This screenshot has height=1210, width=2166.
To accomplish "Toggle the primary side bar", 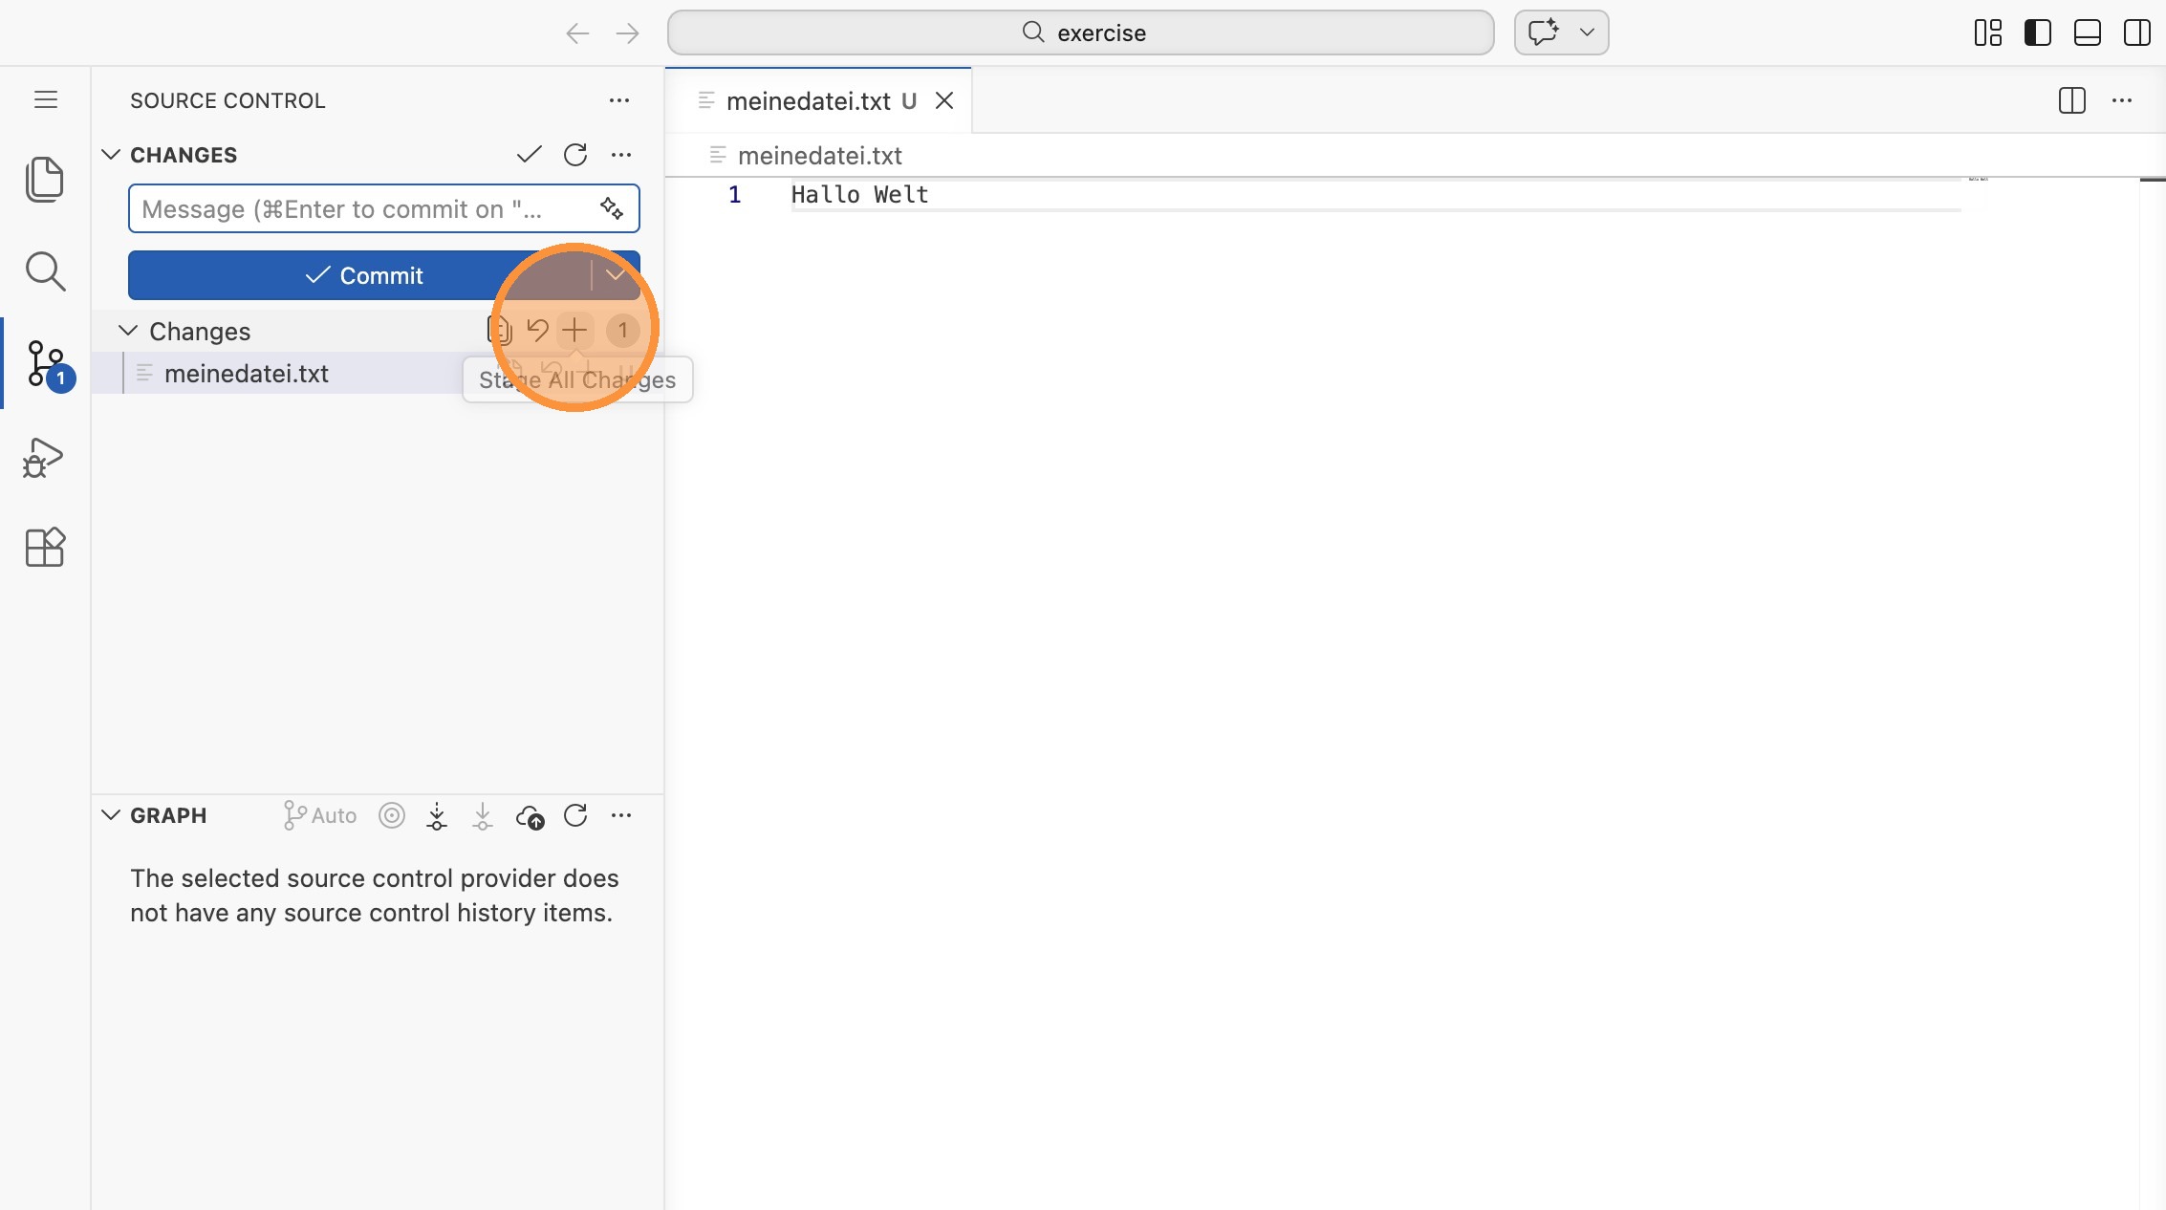I will point(2037,32).
